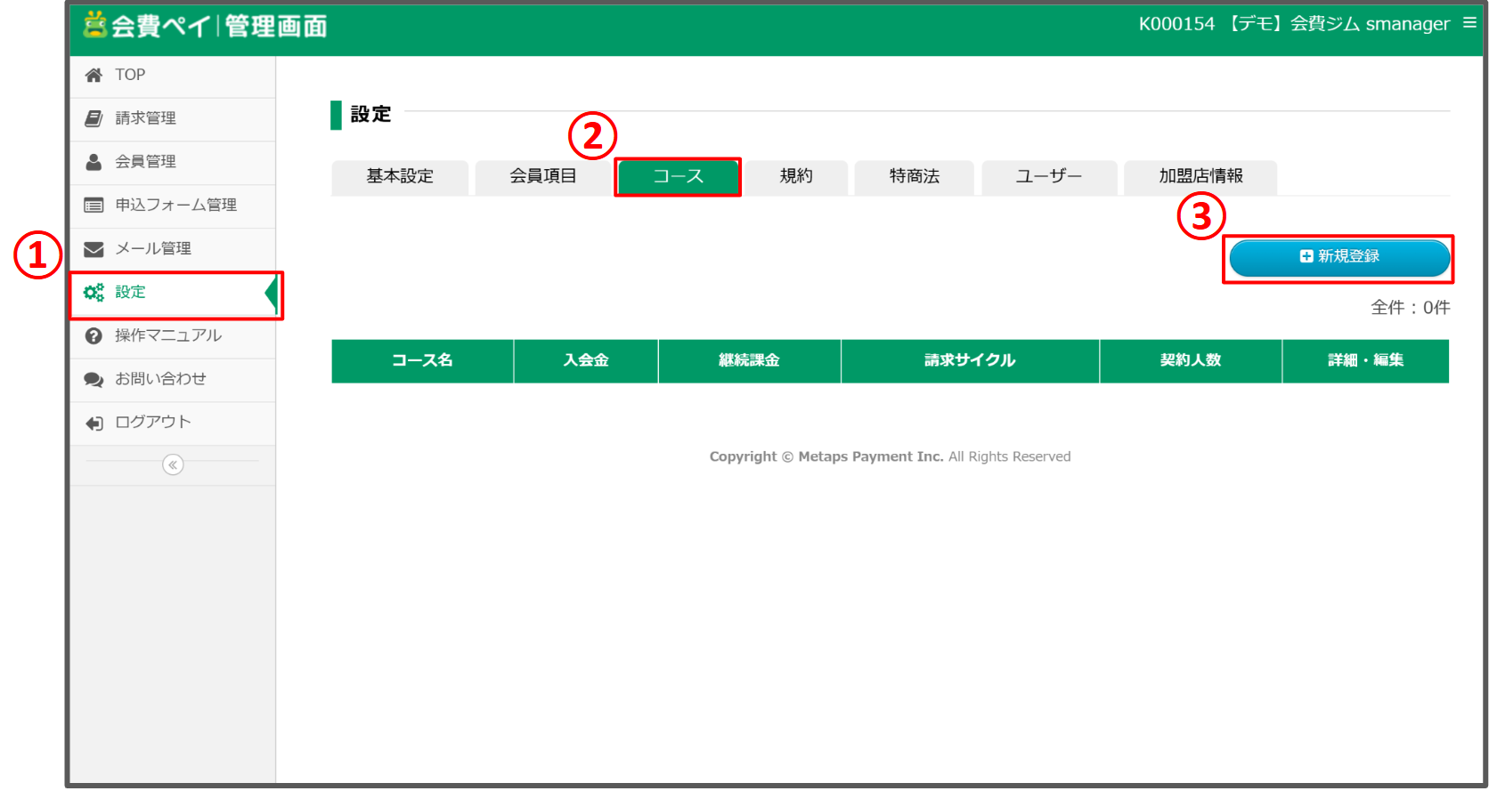Viewport: 1489px width, 791px height.
Task: Click the form icon for 申込フォーム管理
Action: click(94, 206)
